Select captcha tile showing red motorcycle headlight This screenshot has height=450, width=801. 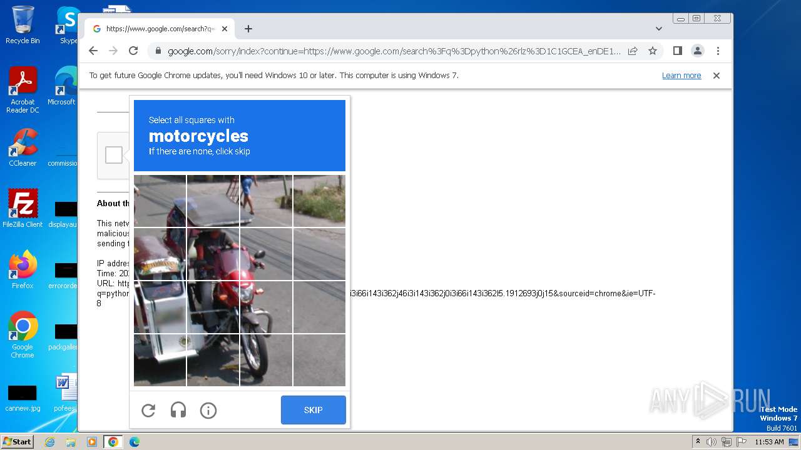coord(266,307)
